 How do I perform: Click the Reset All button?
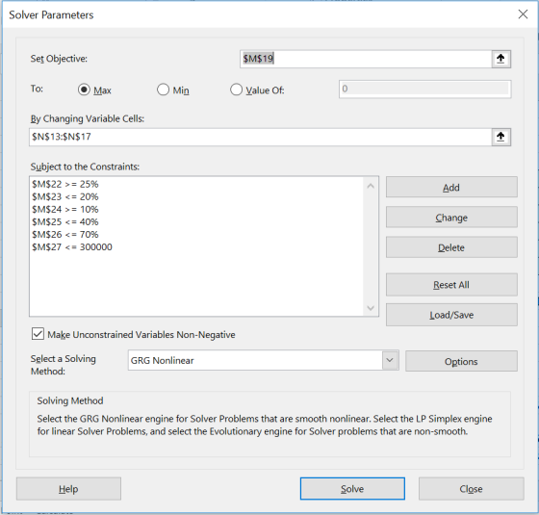pyautogui.click(x=451, y=285)
